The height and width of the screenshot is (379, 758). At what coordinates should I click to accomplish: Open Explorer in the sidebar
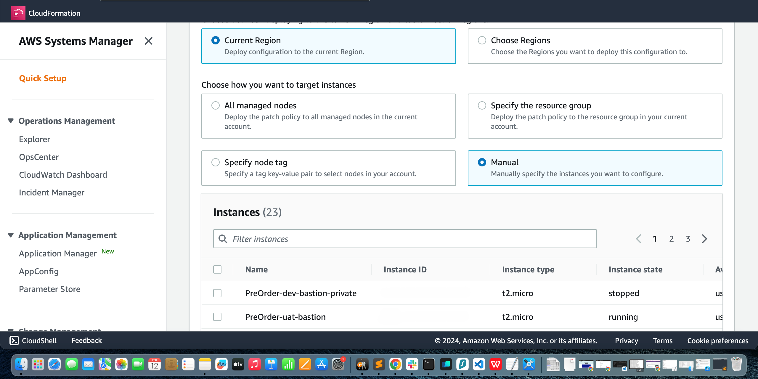point(35,139)
